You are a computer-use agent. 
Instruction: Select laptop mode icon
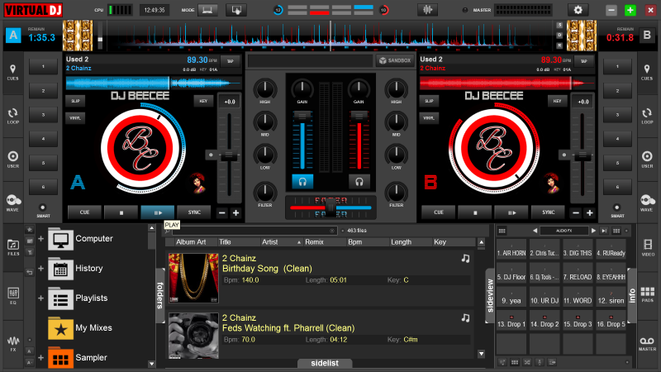(x=207, y=10)
